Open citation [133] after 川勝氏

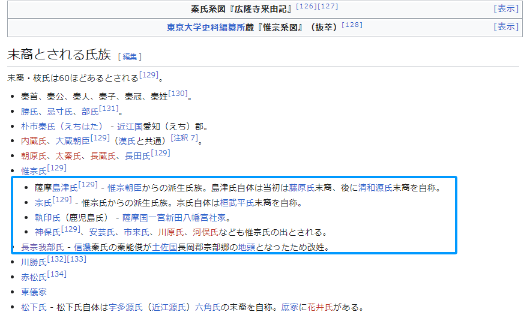click(77, 259)
